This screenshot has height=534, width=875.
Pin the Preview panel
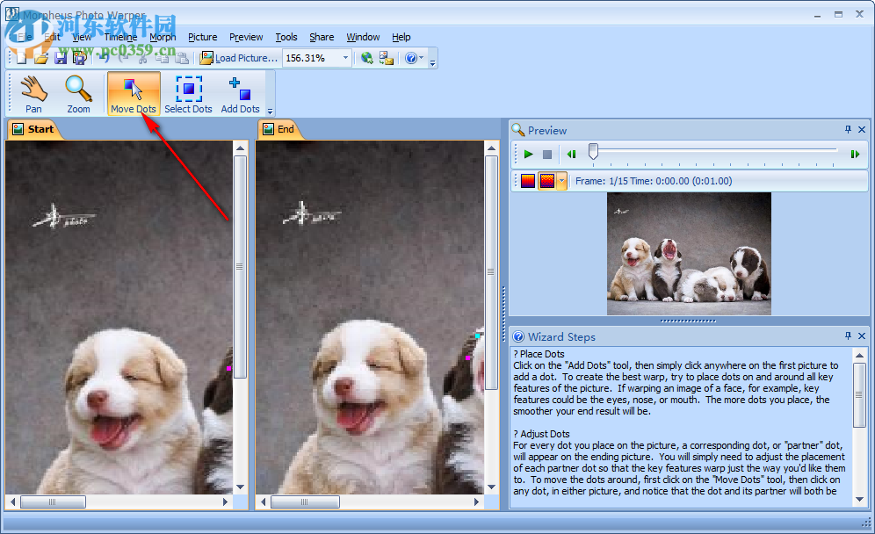849,129
